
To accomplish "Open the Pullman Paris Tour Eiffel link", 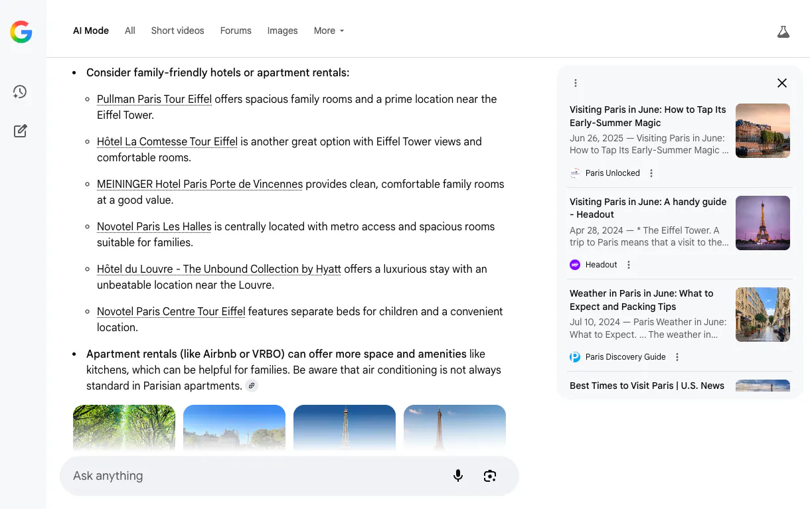I will click(154, 99).
